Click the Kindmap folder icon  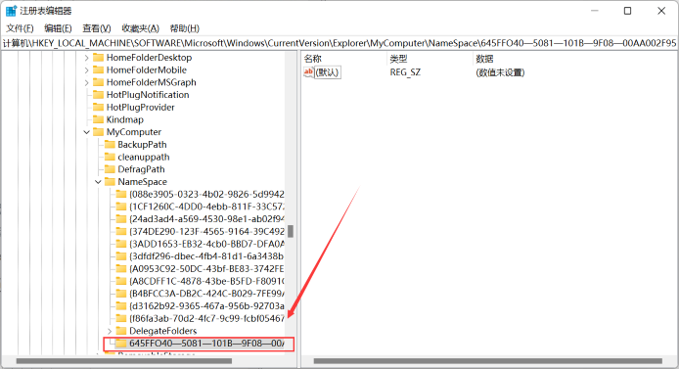pos(99,119)
